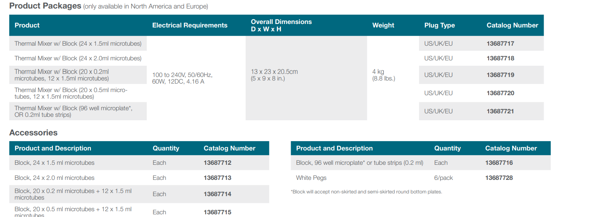This screenshot has height=217, width=611.
Task: Select catalog number 13687720
Action: (x=500, y=93)
